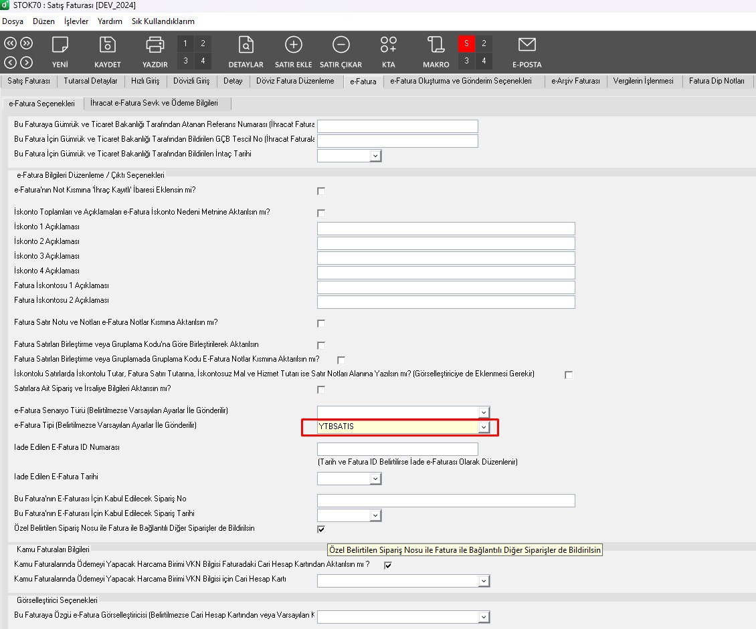Save the invoice with the KAYDET icon
Viewport: 756px width, 629px height.
107,45
